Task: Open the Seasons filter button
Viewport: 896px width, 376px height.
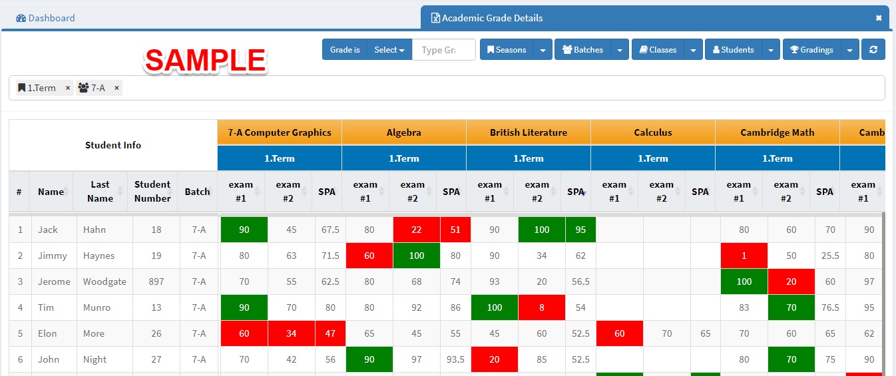Action: (x=507, y=50)
